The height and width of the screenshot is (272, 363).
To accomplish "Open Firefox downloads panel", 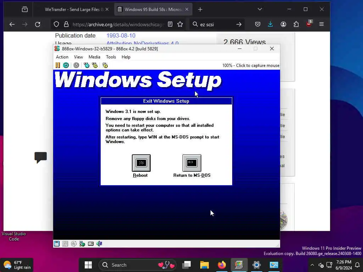I will [x=270, y=24].
